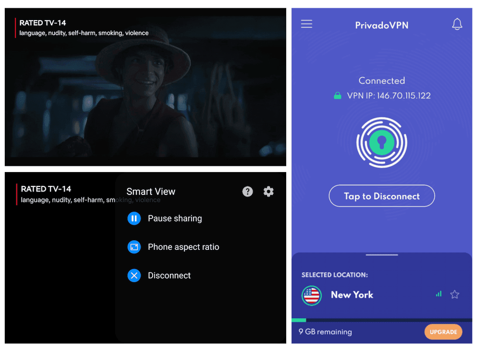Click the United States flag icon
Image resolution: width=480 pixels, height=356 pixels.
(312, 295)
